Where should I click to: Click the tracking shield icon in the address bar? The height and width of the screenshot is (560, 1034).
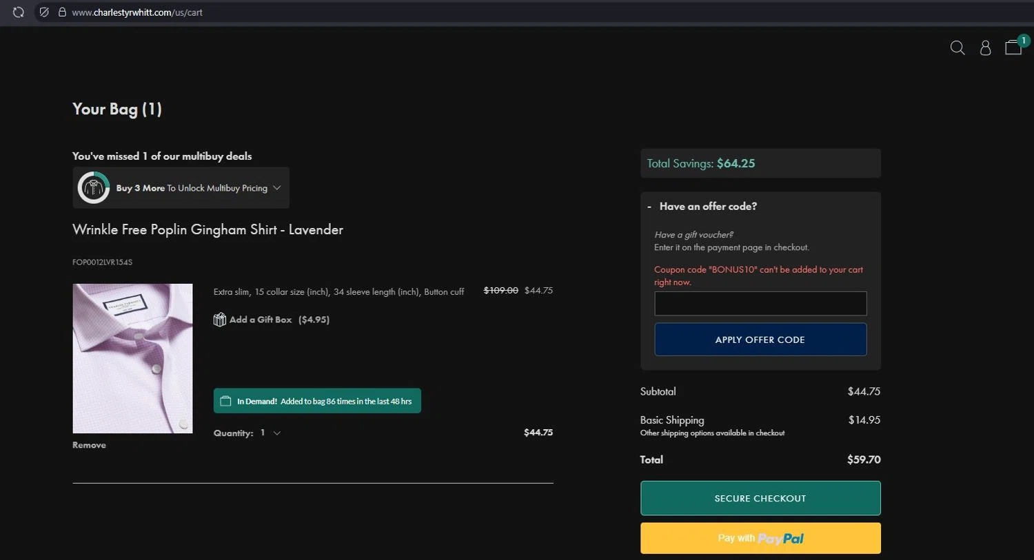(x=44, y=12)
